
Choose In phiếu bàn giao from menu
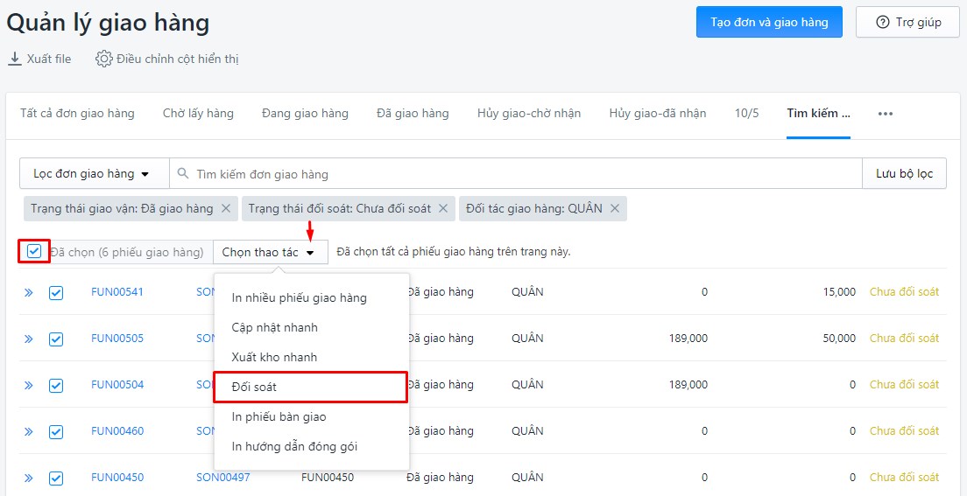[x=312, y=417]
